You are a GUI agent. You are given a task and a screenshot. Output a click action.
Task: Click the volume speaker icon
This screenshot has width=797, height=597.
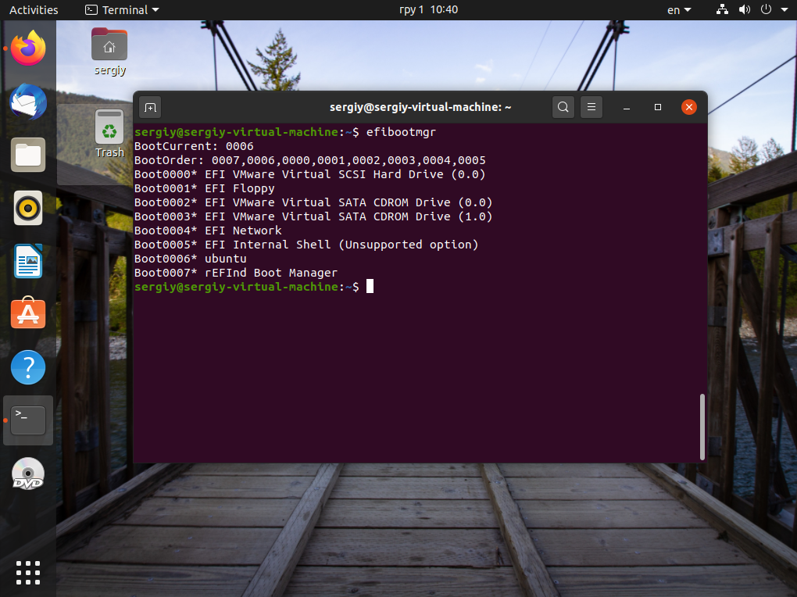[744, 9]
